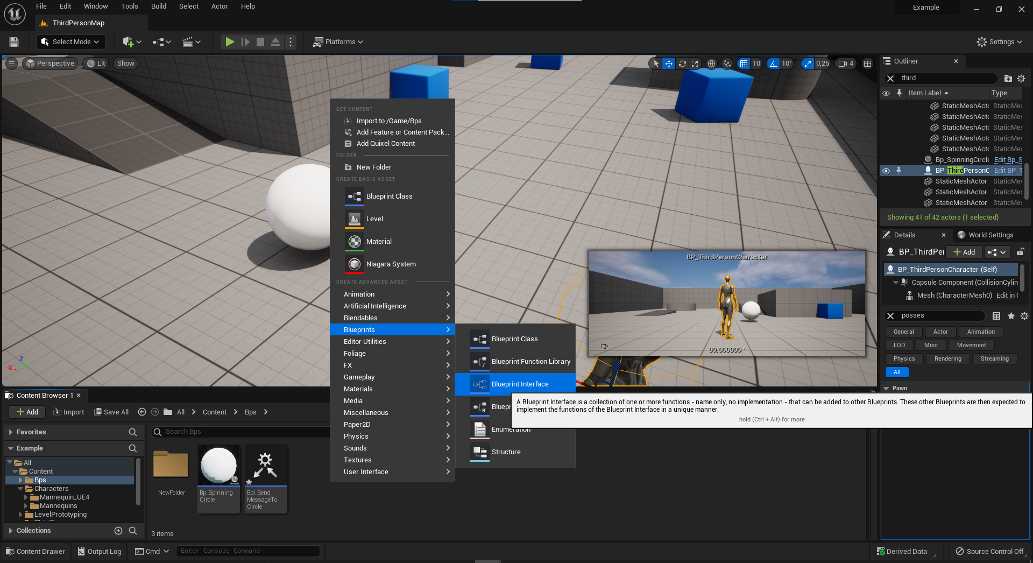Clear the Outliner search text 'third'
Viewport: 1033px width, 563px height.
[890, 79]
